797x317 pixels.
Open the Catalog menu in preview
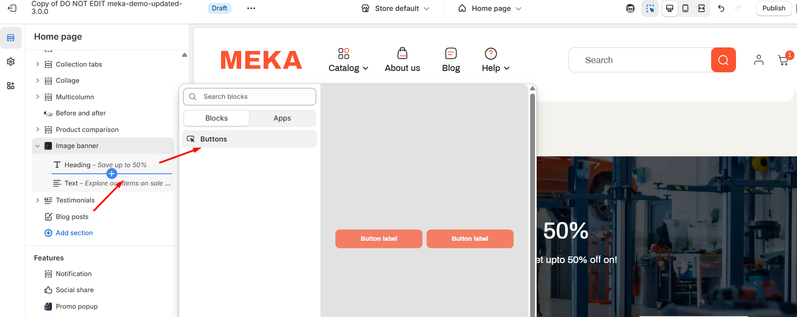pos(348,60)
